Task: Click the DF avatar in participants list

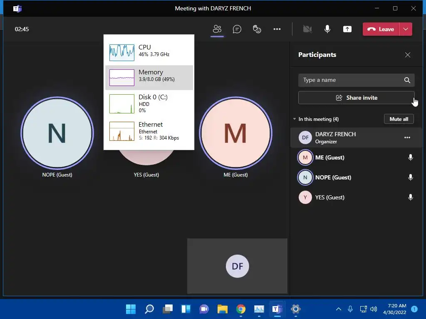Action: click(305, 137)
